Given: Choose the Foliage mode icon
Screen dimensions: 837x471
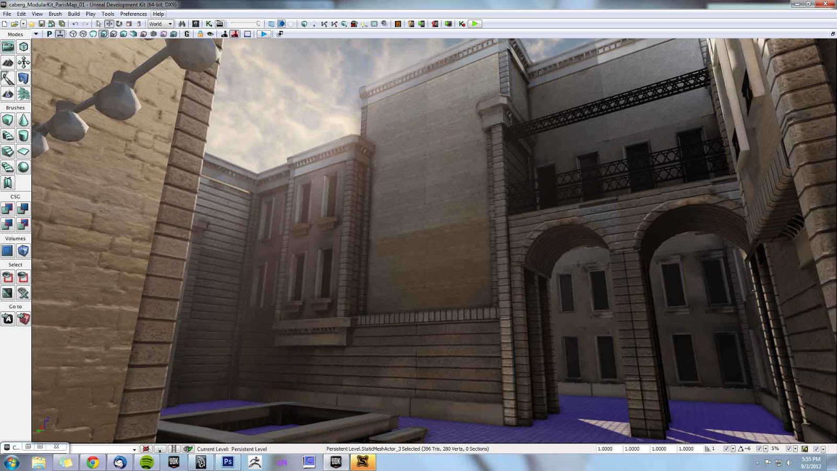Looking at the screenshot, I should (24, 94).
